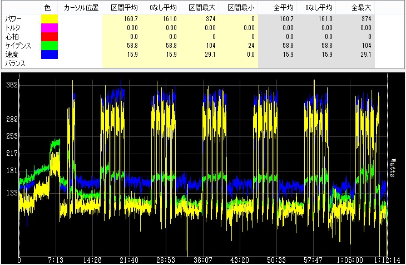406x265 pixels.
Task: Click the 区間最小 column header
Action: pos(241,8)
